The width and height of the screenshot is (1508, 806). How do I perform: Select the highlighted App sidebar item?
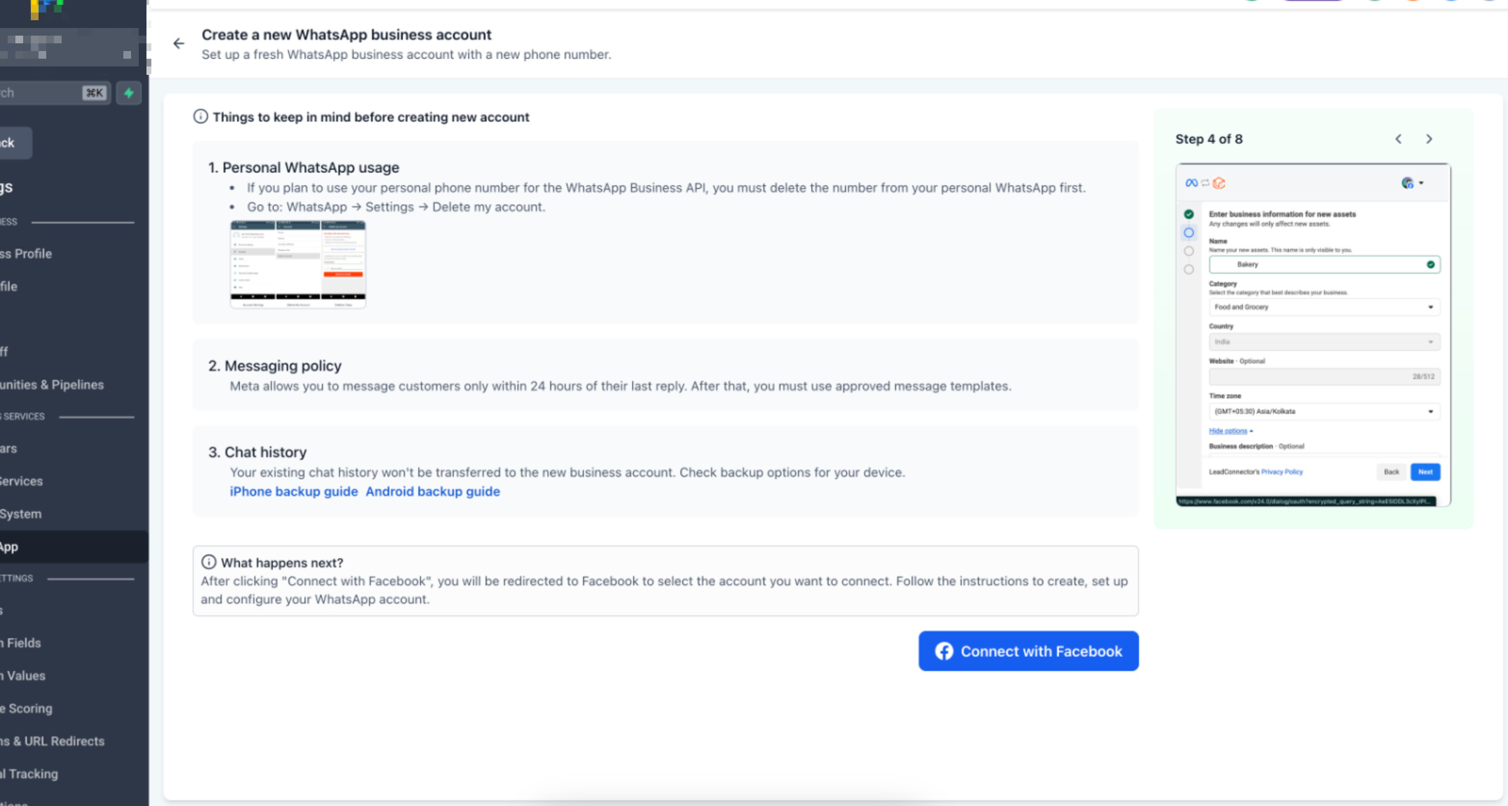(74, 547)
